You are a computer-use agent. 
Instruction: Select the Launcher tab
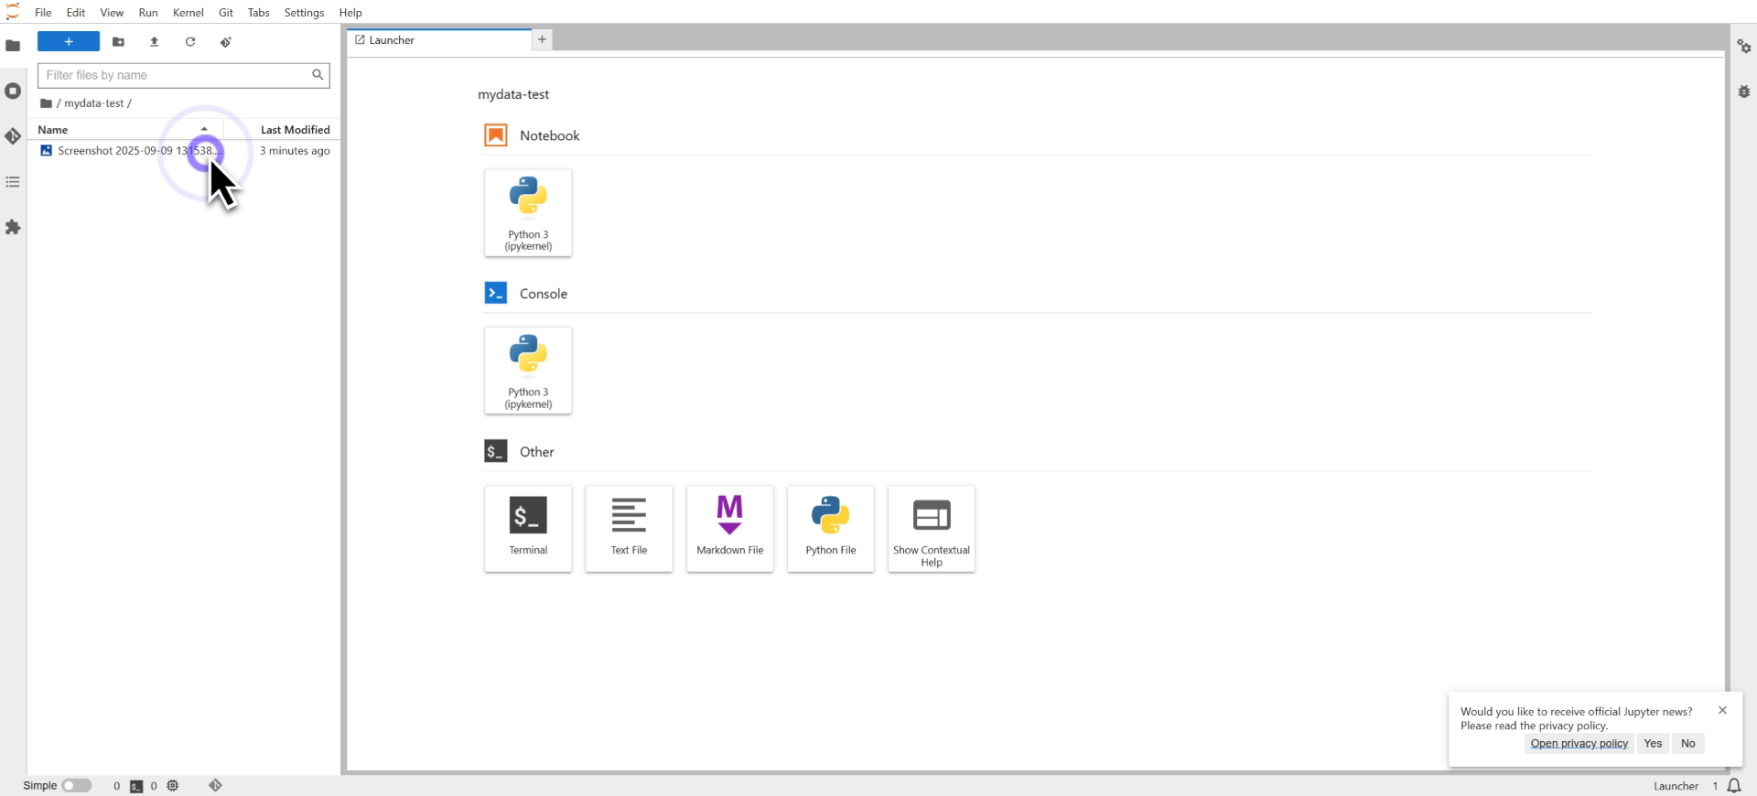[x=439, y=40]
